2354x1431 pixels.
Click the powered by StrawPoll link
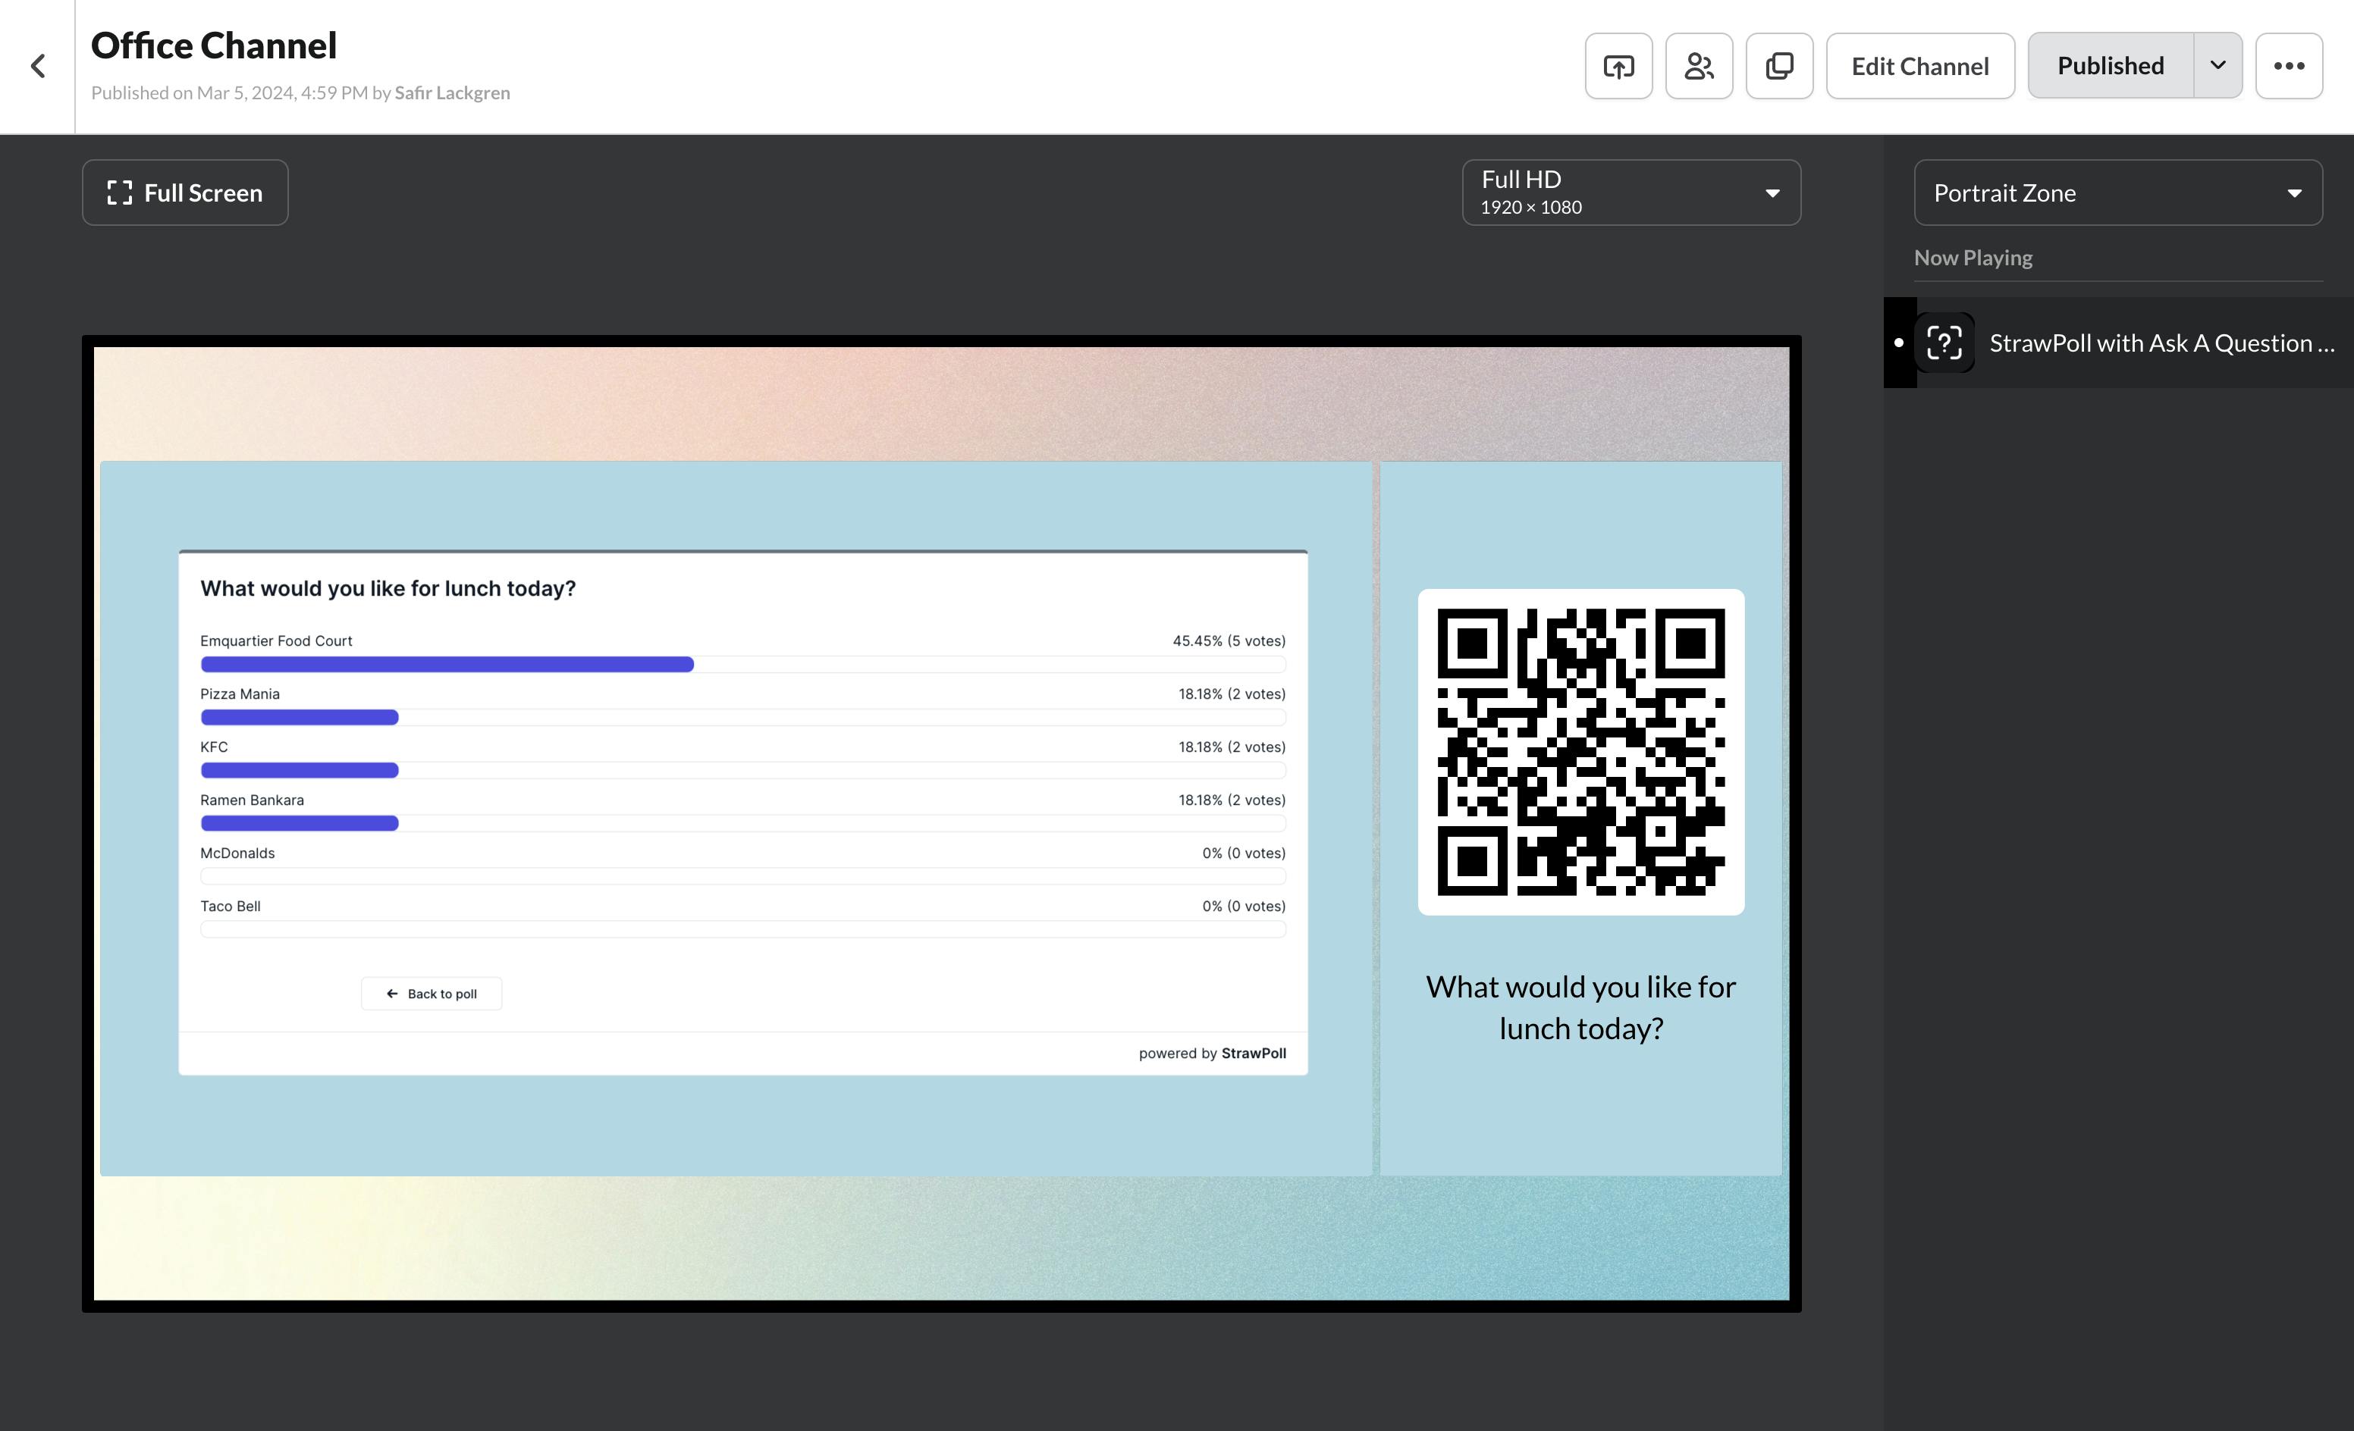click(1213, 1053)
